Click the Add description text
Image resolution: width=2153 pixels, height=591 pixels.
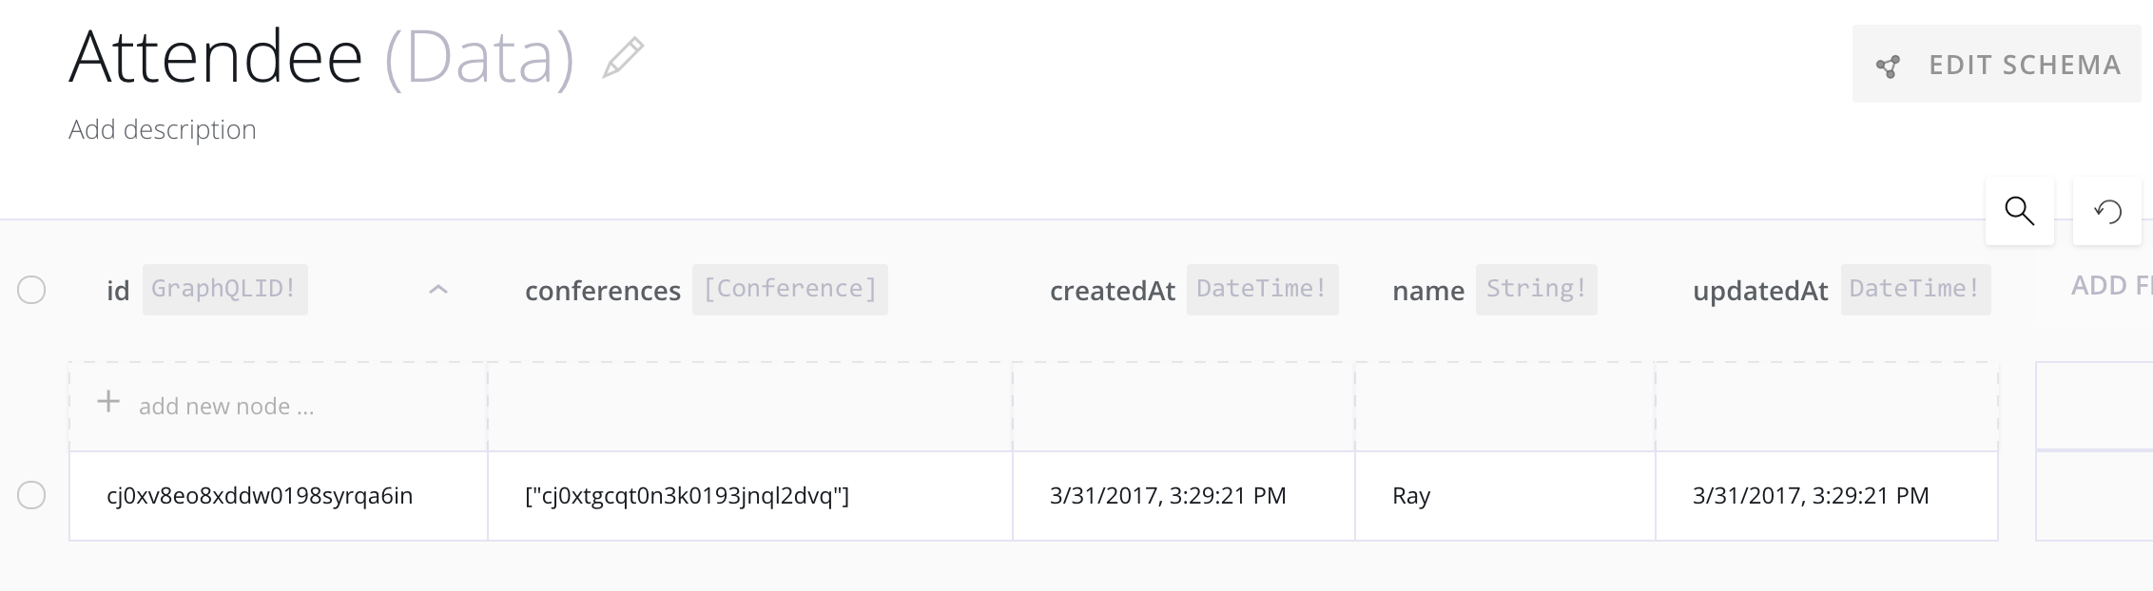(163, 129)
